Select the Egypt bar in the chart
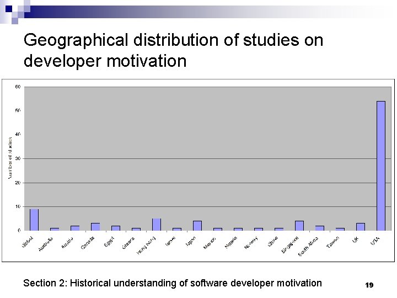The height and width of the screenshot is (298, 397). (116, 228)
